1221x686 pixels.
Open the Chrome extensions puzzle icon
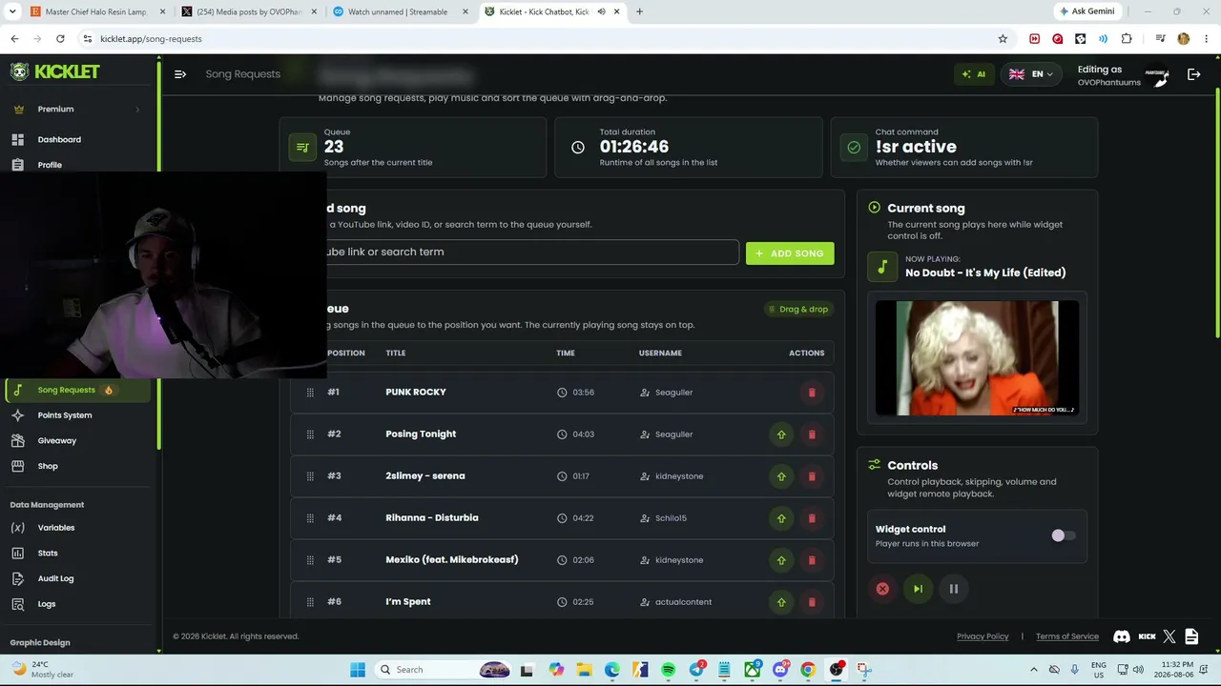[x=1127, y=39]
